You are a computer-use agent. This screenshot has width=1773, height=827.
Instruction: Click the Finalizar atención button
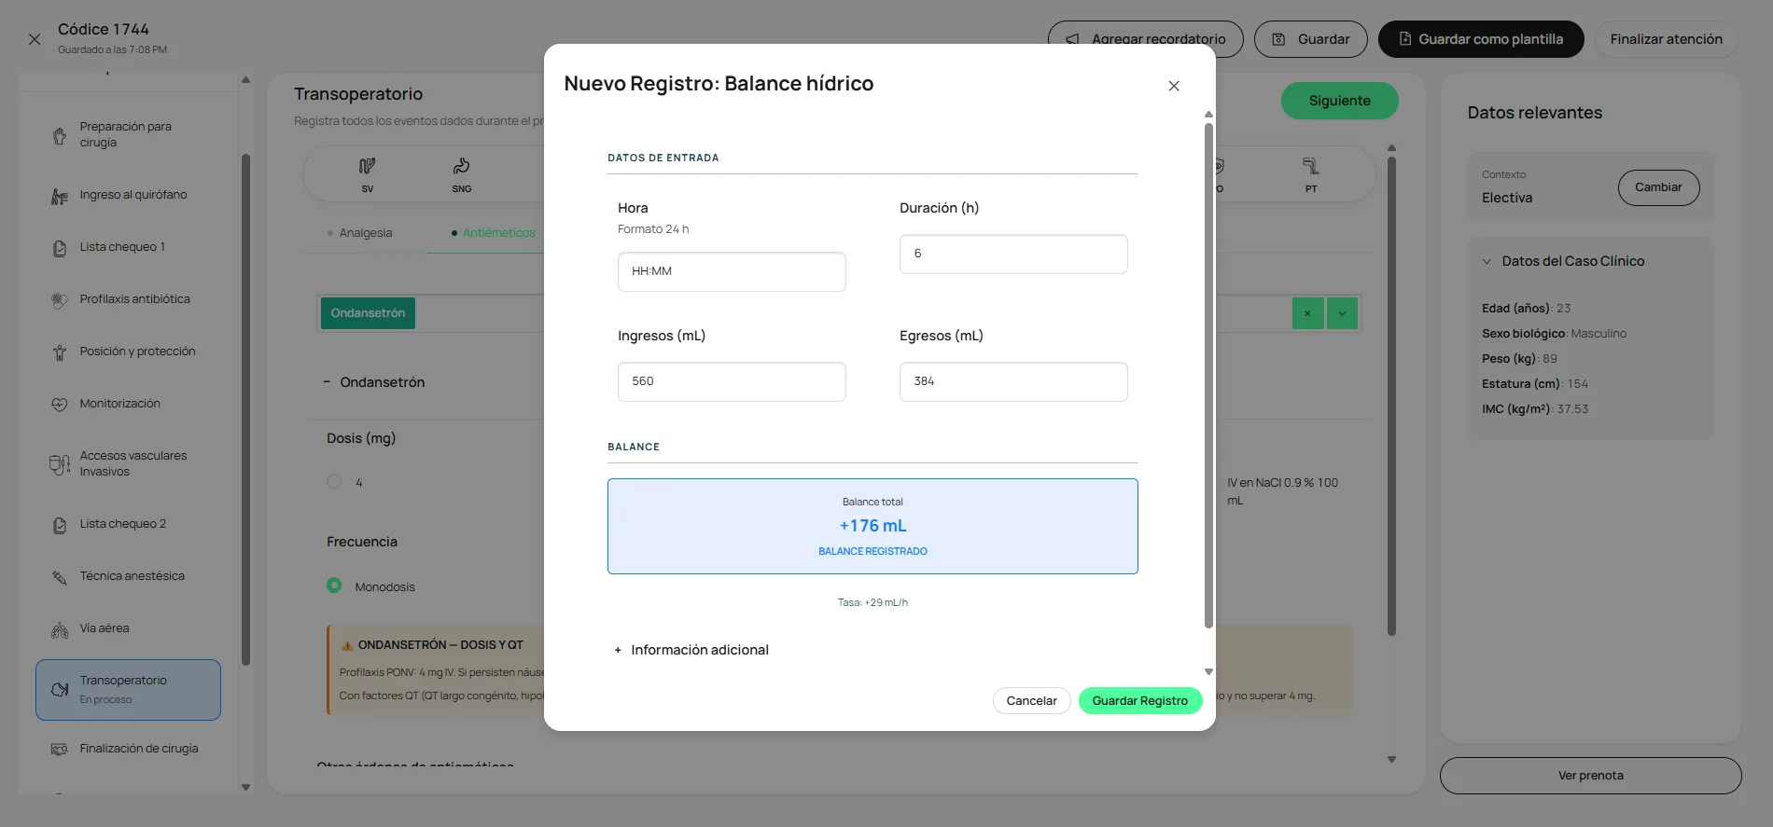point(1666,39)
